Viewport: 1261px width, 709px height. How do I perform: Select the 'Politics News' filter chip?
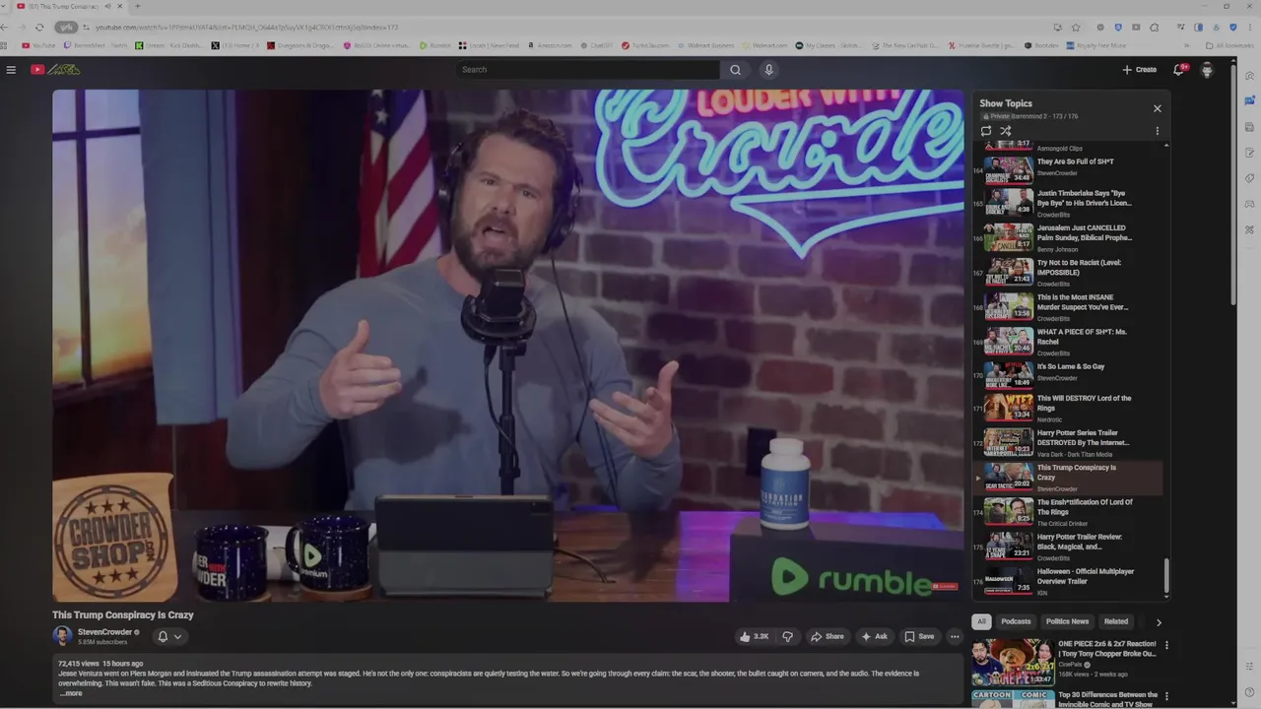(x=1067, y=621)
